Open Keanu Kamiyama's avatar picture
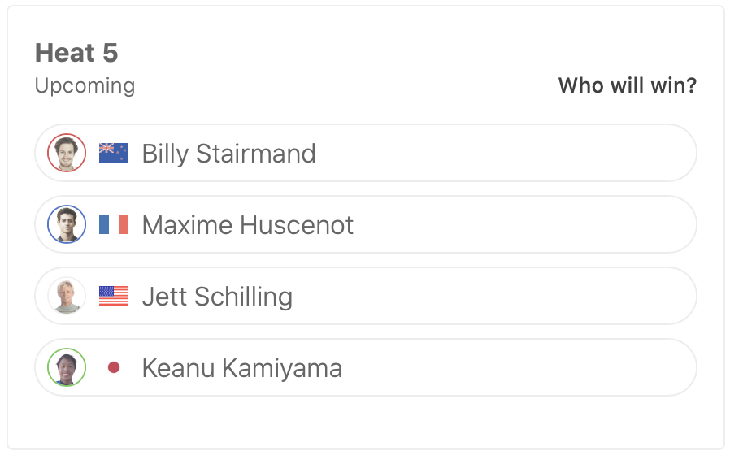The image size is (730, 455). pyautogui.click(x=67, y=367)
